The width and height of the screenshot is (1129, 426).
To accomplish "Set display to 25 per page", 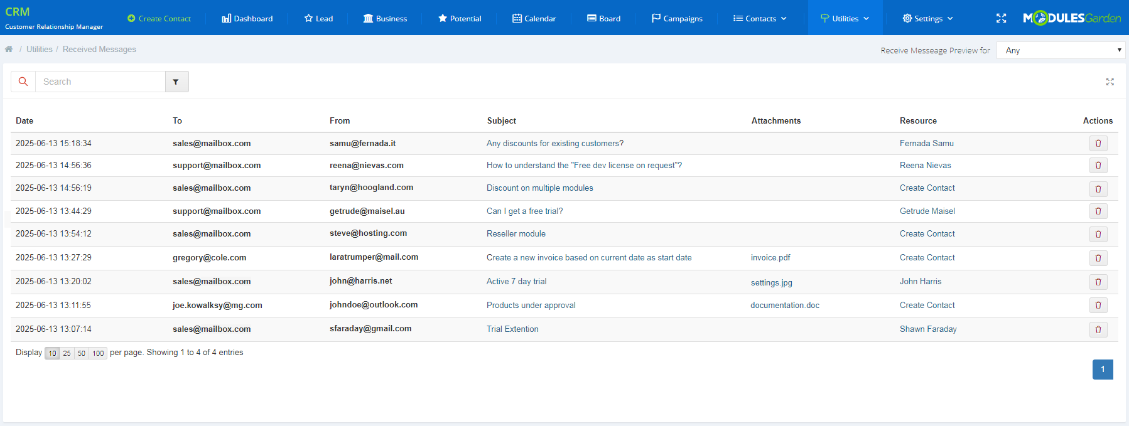I will (67, 353).
